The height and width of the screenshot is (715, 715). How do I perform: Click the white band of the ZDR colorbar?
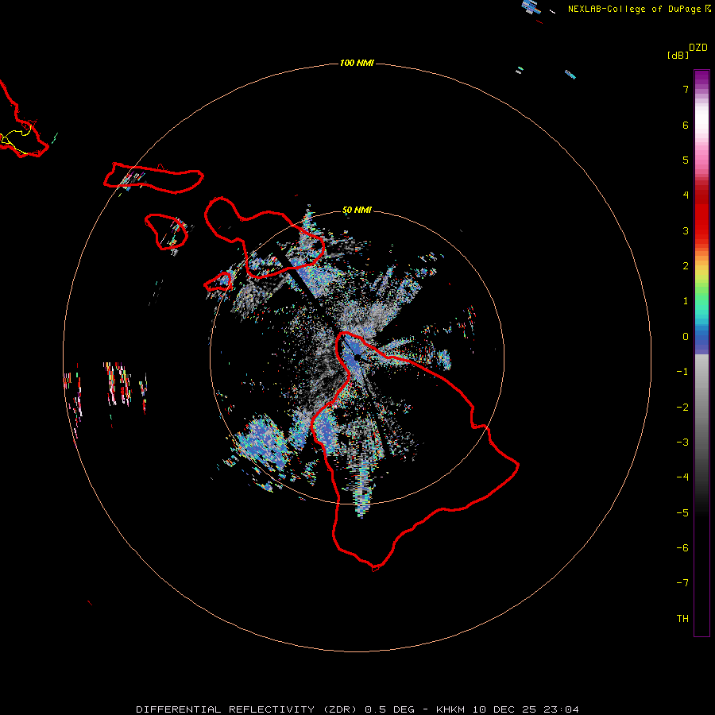[701, 119]
